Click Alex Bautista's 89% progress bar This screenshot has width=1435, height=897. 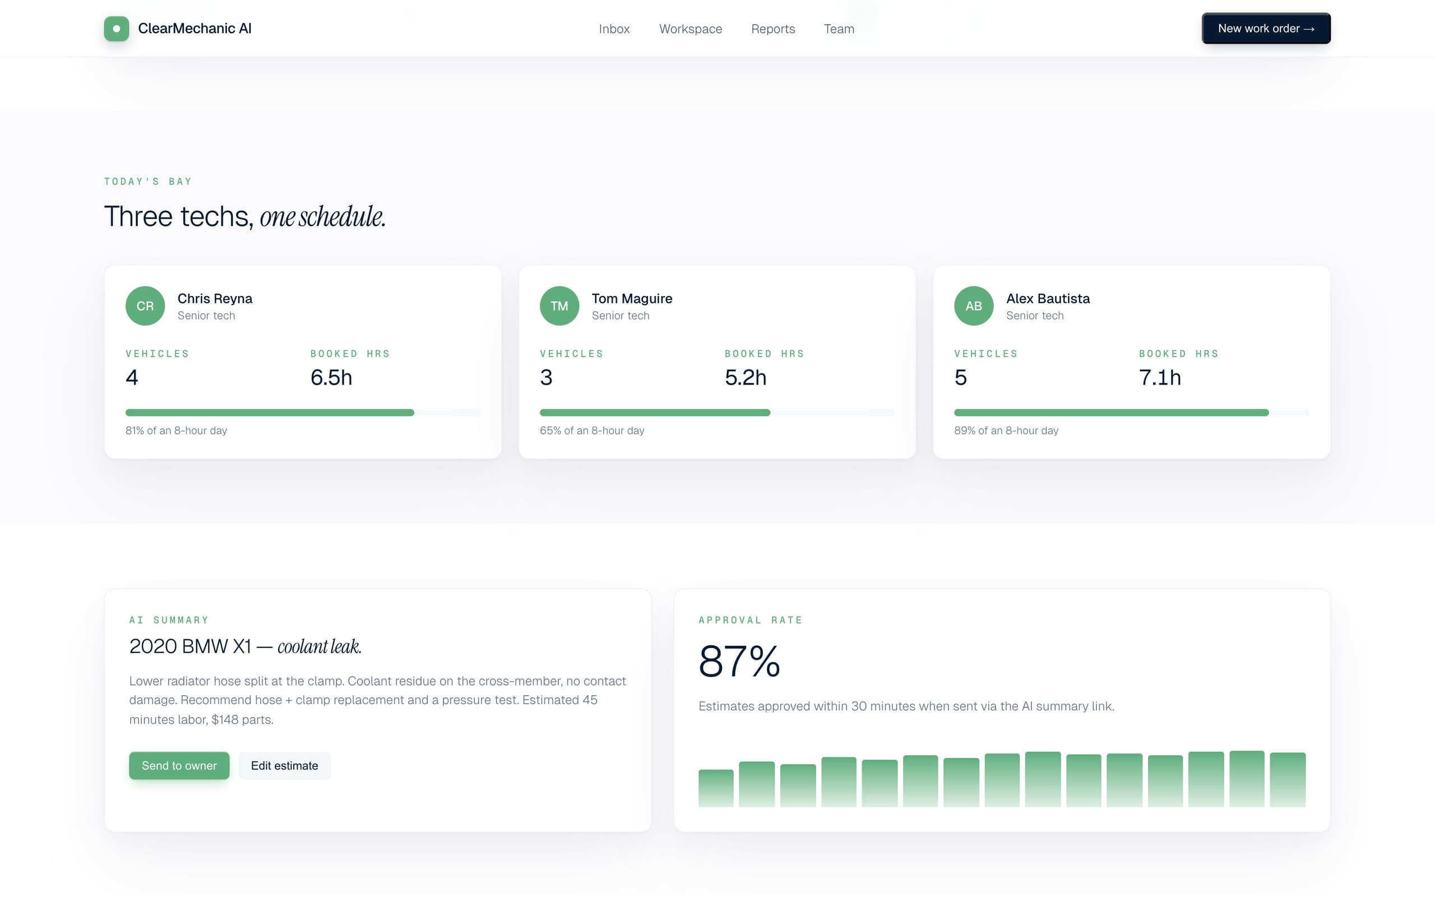[1131, 412]
